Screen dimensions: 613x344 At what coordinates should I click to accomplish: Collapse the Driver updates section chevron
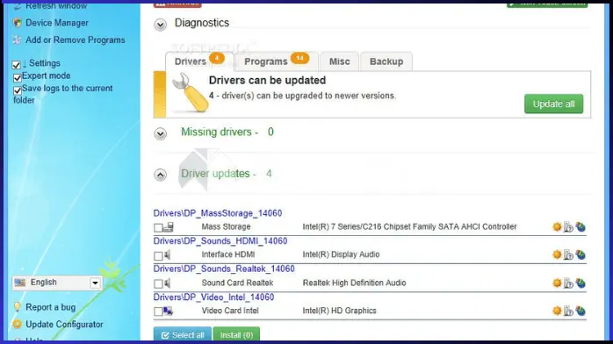160,175
